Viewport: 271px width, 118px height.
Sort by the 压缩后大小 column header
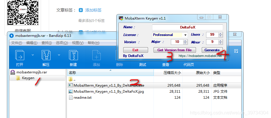[x=168, y=73]
